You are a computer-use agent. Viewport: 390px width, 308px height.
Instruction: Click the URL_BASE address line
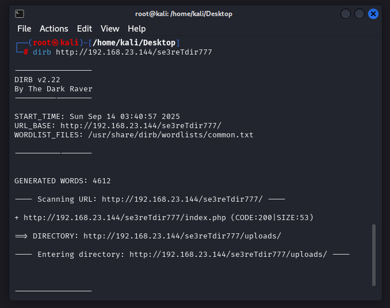(118, 126)
